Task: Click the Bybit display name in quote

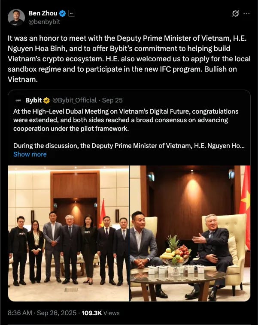Action: click(x=33, y=100)
